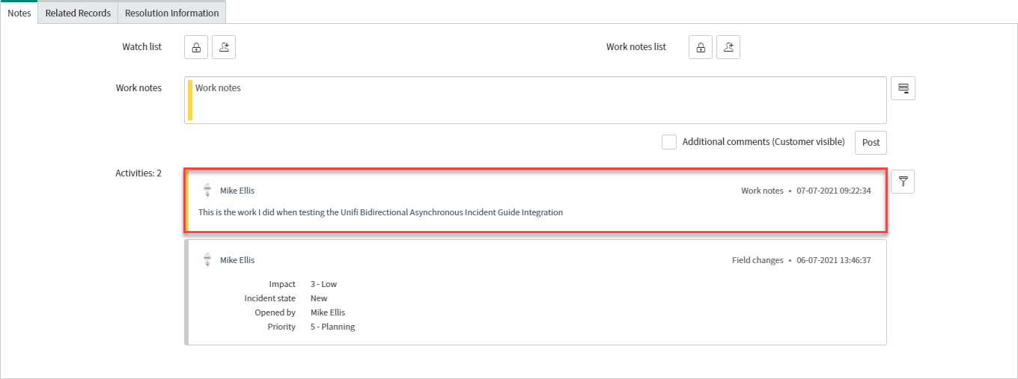Click Mike Ellis avatar on Field changes entry
The width and height of the screenshot is (1018, 379).
point(207,260)
